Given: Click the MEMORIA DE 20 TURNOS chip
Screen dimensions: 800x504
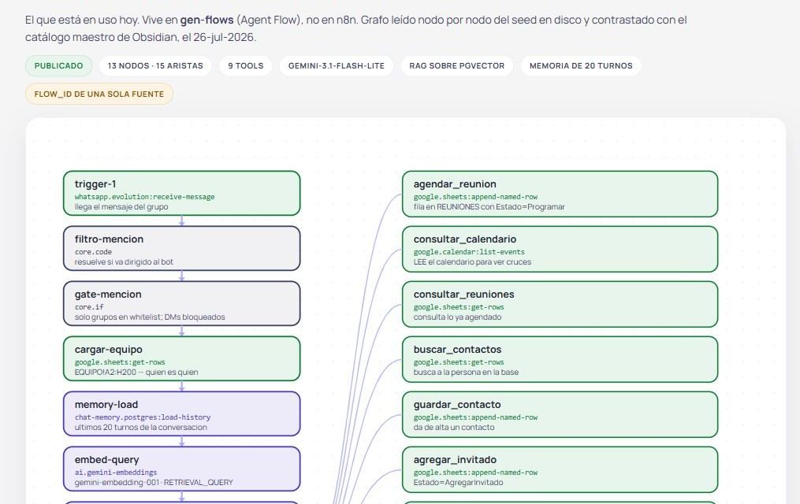Looking at the screenshot, I should 581,65.
